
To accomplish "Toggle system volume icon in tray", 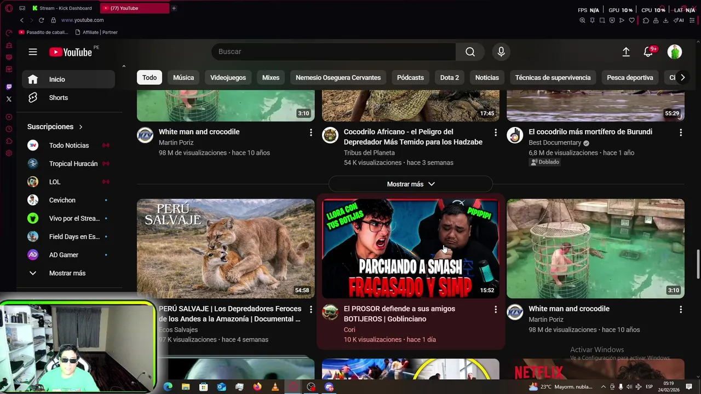I will click(x=629, y=387).
